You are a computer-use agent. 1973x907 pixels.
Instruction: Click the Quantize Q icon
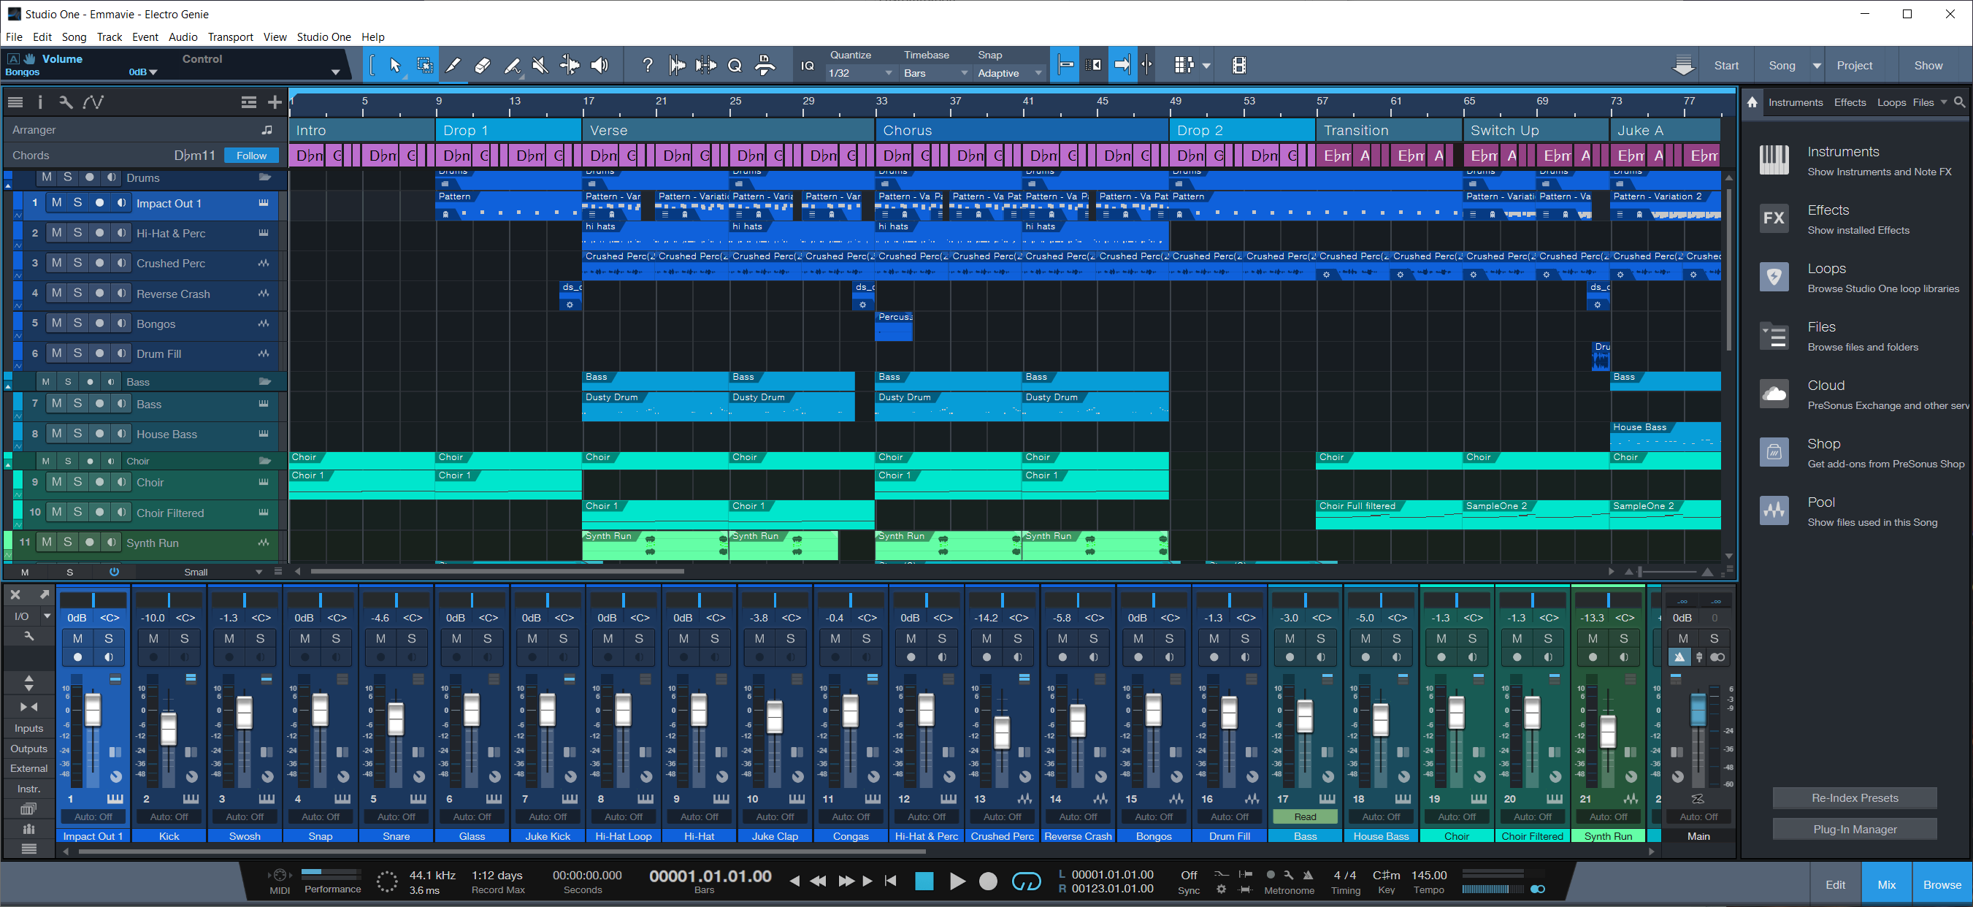pyautogui.click(x=735, y=66)
